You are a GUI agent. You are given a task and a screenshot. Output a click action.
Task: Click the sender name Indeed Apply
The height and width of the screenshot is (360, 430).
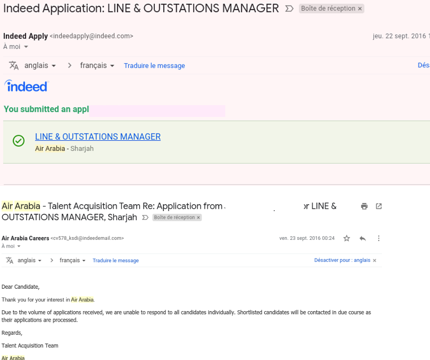(x=26, y=36)
